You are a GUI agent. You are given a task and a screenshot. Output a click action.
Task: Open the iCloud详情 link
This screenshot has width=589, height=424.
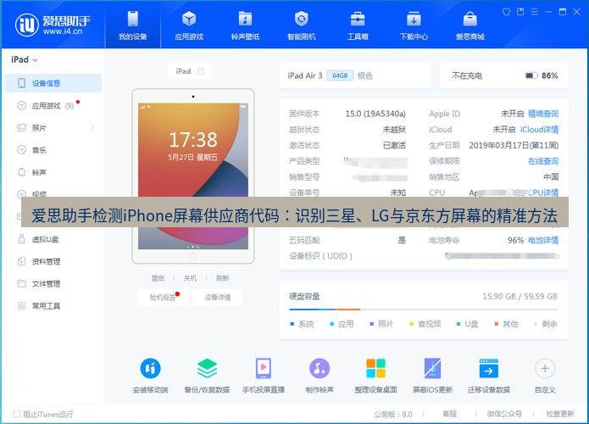point(539,129)
